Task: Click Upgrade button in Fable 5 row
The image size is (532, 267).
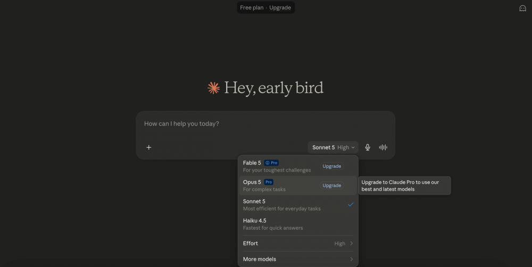Action: (x=331, y=166)
